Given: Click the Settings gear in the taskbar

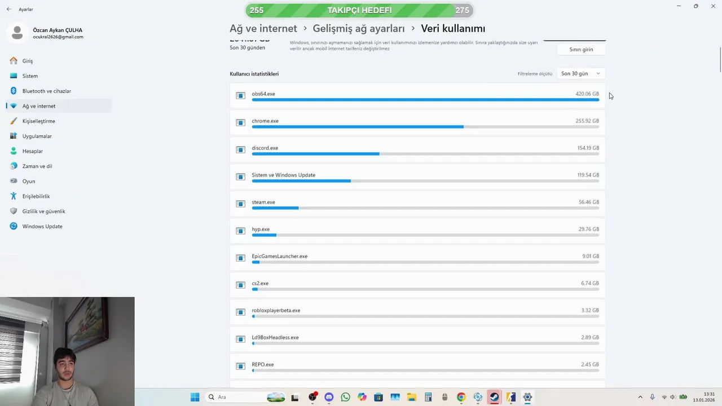Looking at the screenshot, I should 527,397.
